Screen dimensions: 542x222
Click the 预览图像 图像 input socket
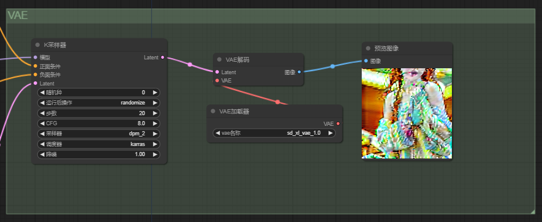(366, 61)
